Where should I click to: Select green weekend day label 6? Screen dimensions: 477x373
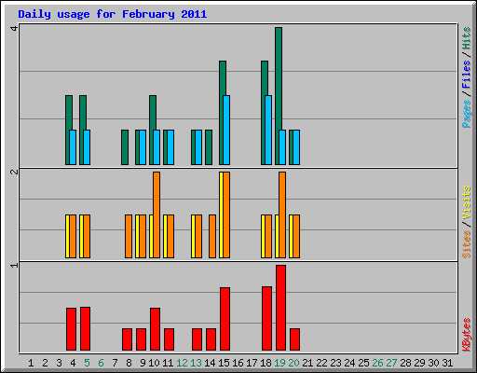101,363
